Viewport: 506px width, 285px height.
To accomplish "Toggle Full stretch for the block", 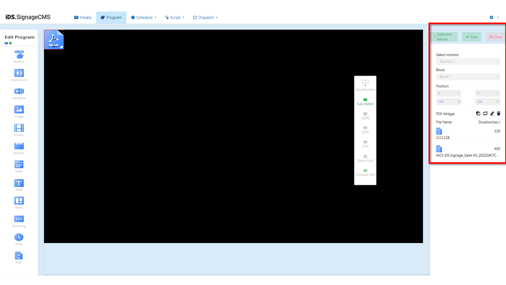I will [365, 101].
